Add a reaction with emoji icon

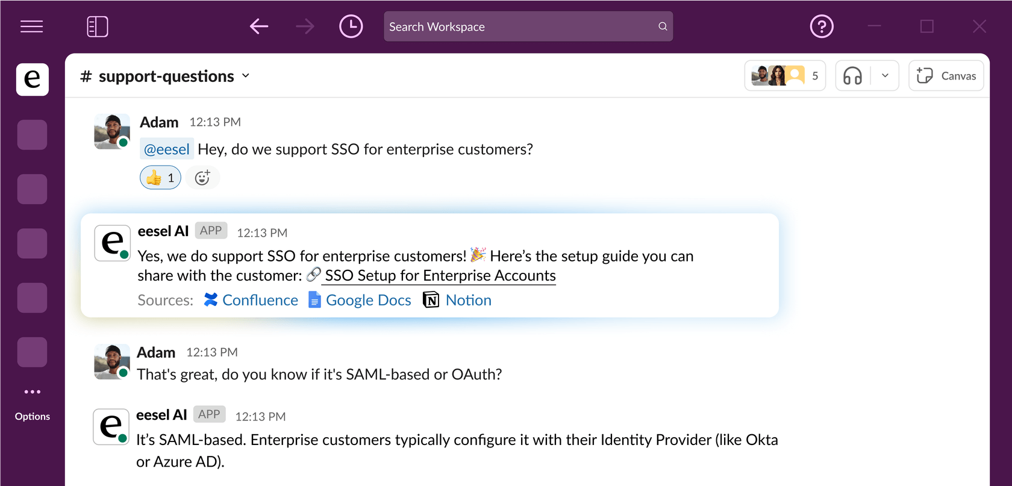pyautogui.click(x=202, y=178)
